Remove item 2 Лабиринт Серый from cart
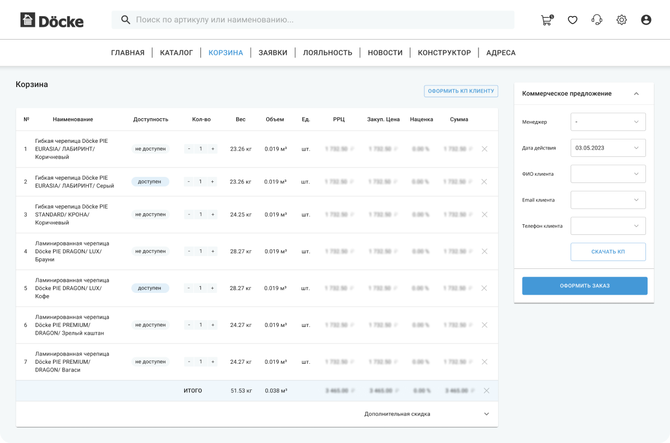The image size is (670, 443). pyautogui.click(x=484, y=182)
